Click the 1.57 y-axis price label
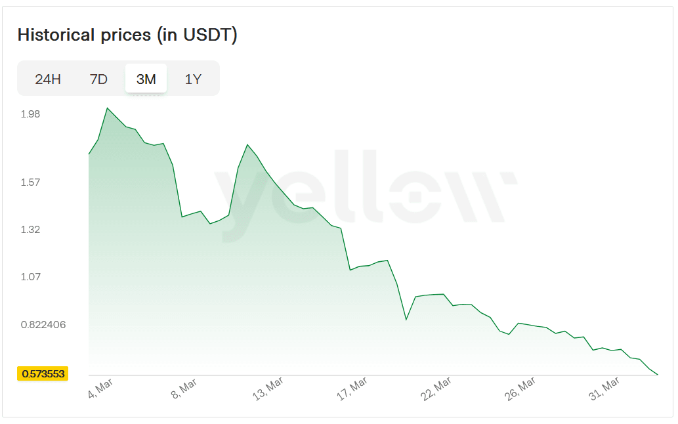 [31, 182]
